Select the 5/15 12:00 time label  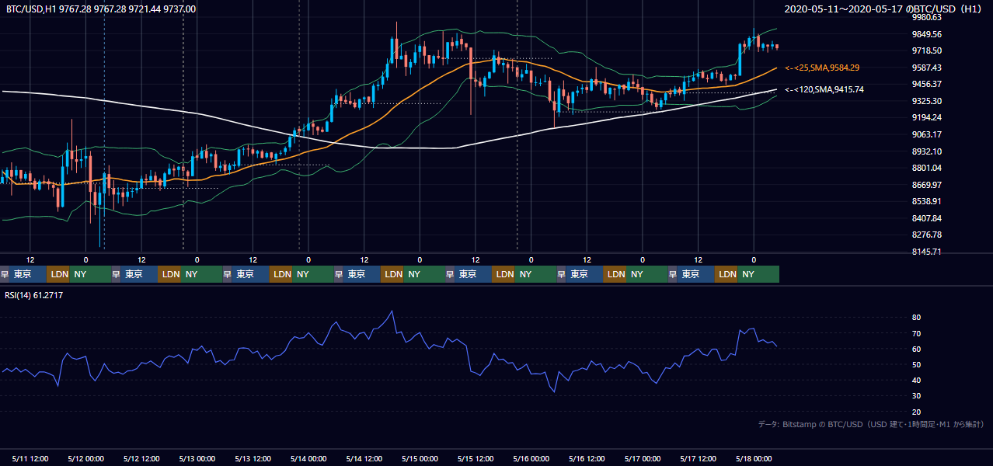click(x=476, y=458)
